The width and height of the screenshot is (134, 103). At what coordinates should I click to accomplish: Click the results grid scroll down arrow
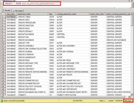(132, 94)
